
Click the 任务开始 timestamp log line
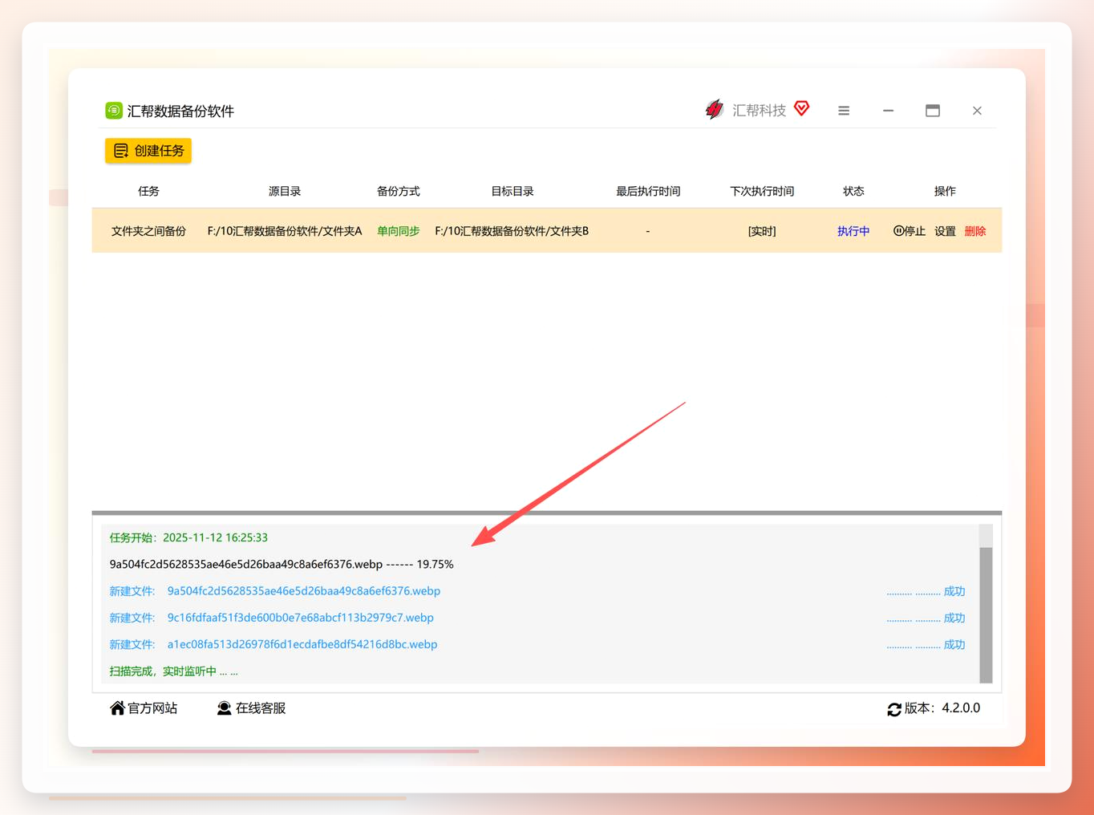tap(188, 537)
